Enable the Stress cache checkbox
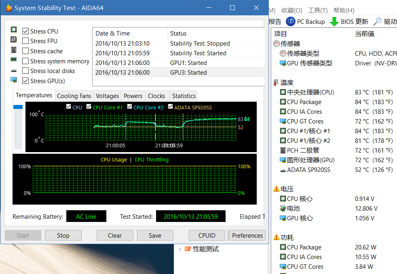 point(25,51)
